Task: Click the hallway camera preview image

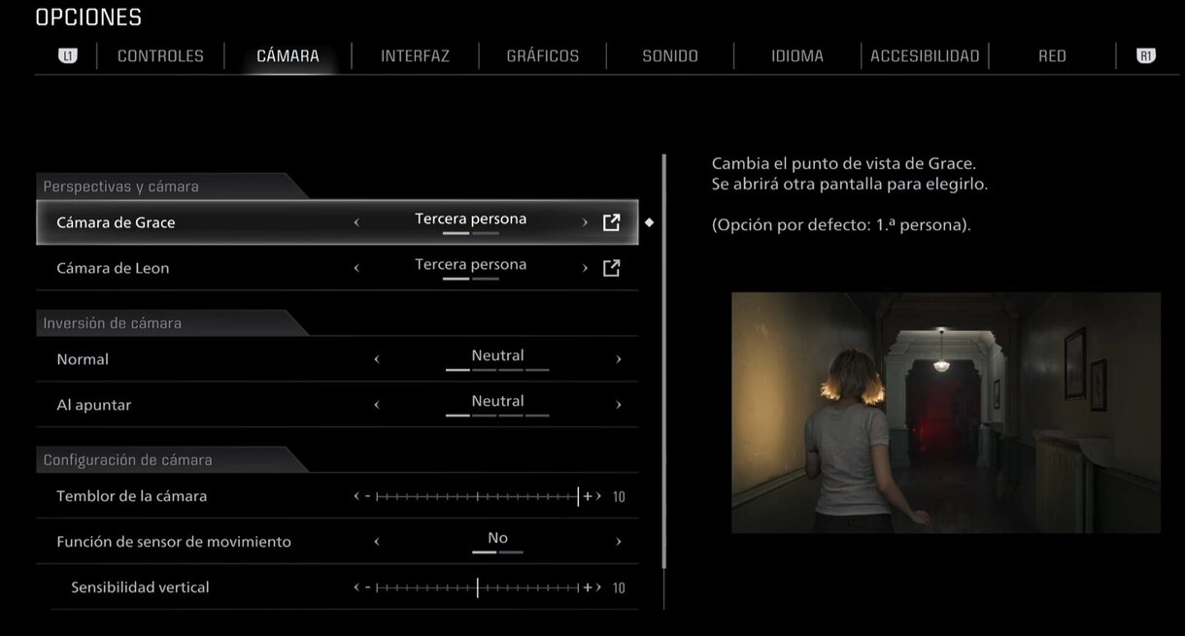Action: pos(945,413)
